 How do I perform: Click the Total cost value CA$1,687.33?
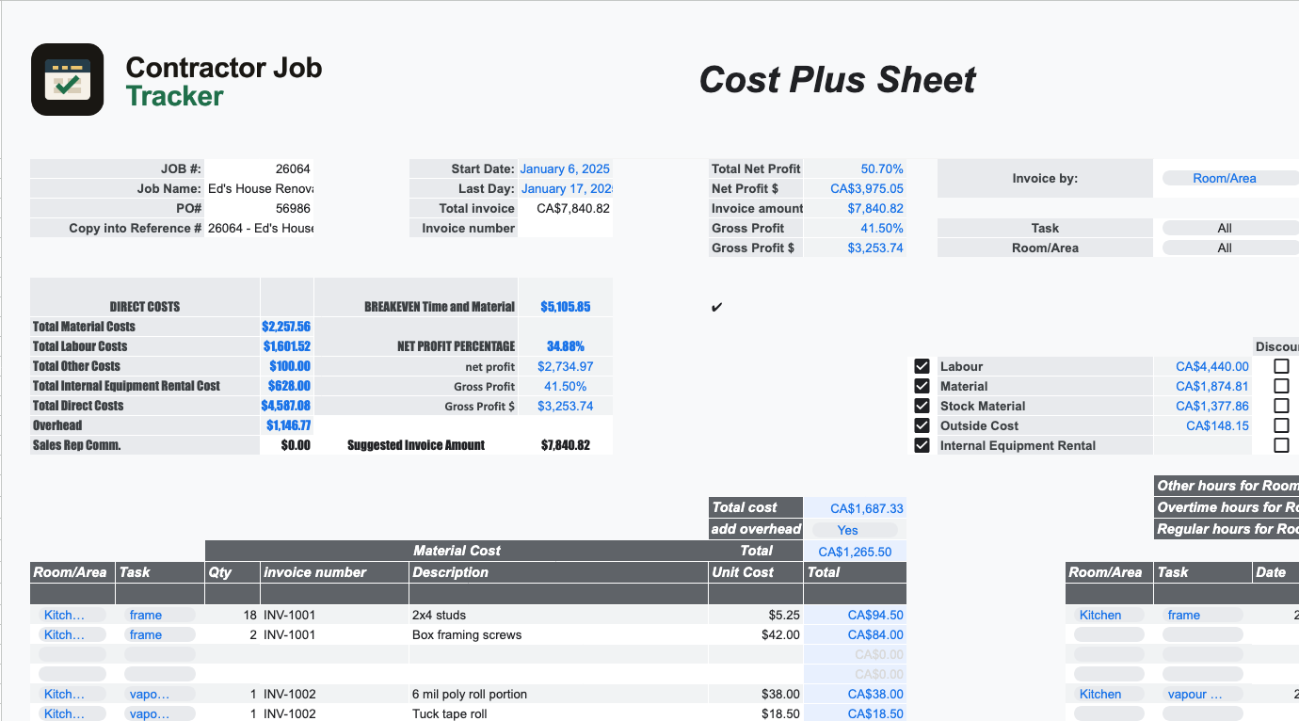pyautogui.click(x=855, y=508)
